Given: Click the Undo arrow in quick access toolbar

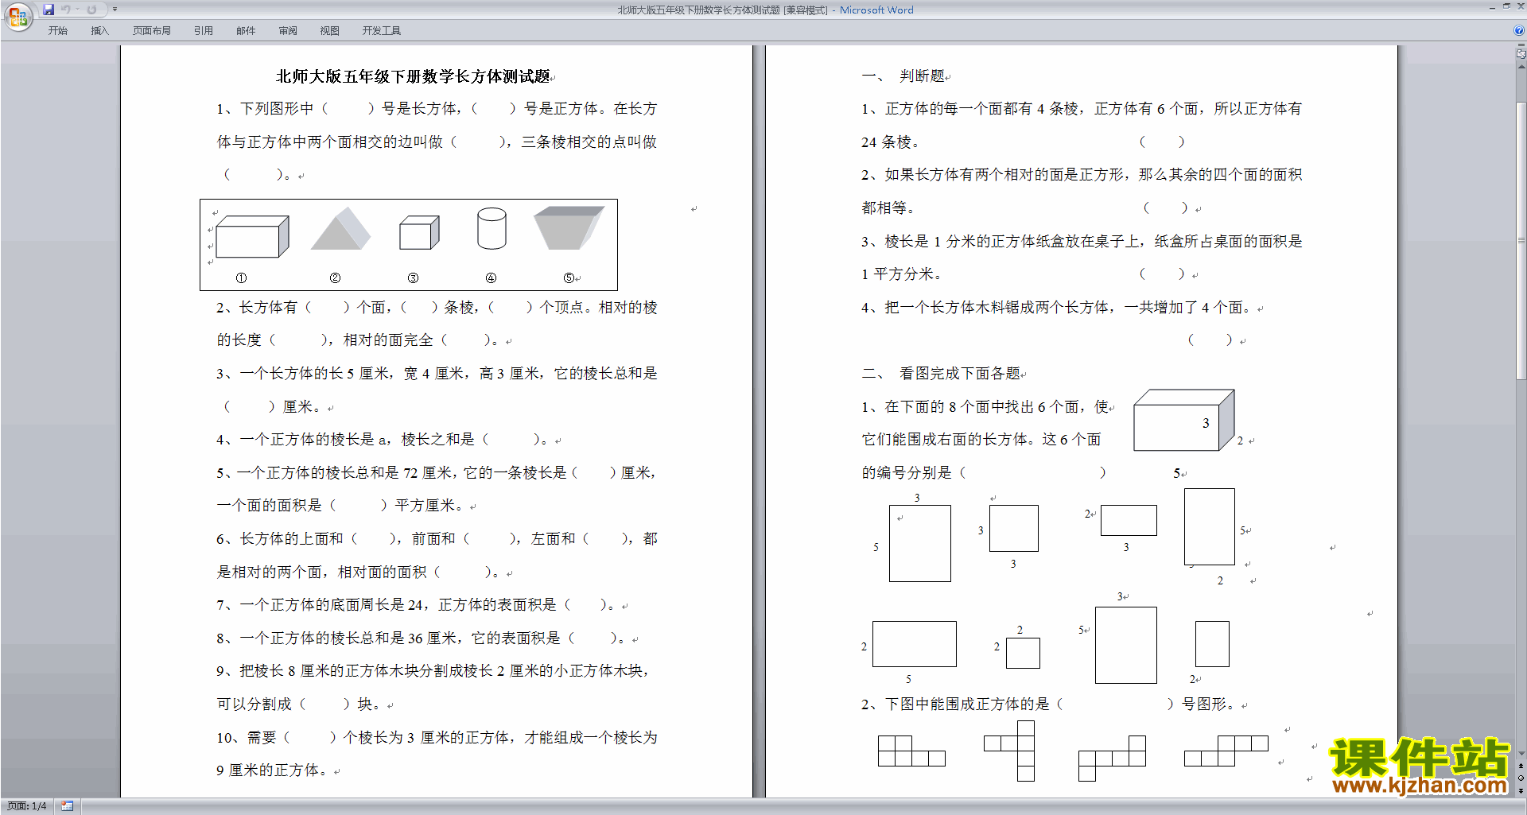Looking at the screenshot, I should pyautogui.click(x=65, y=10).
